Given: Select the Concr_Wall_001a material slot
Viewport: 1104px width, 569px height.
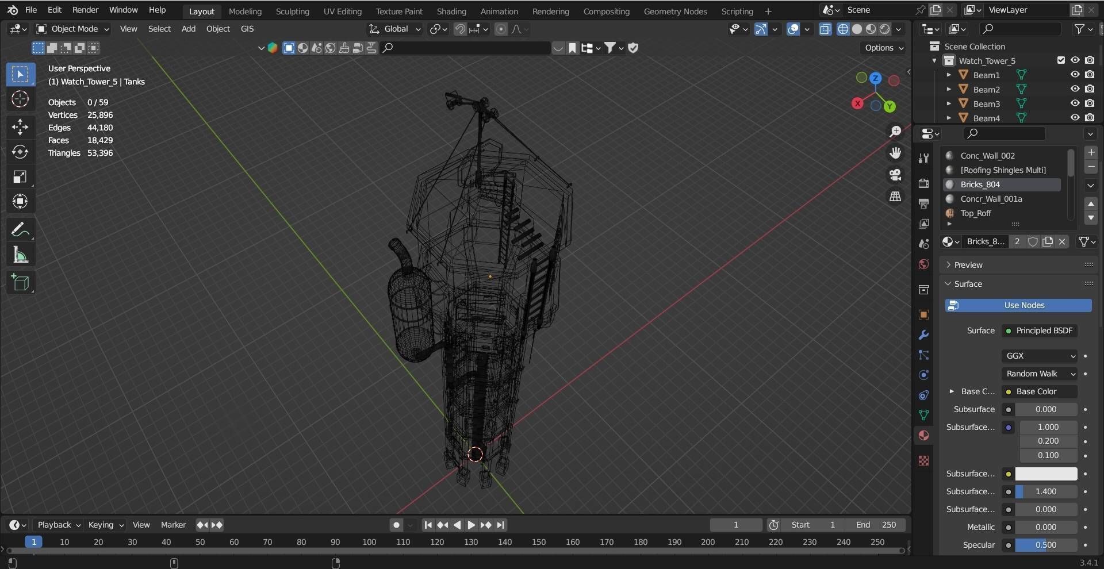Looking at the screenshot, I should click(x=991, y=199).
